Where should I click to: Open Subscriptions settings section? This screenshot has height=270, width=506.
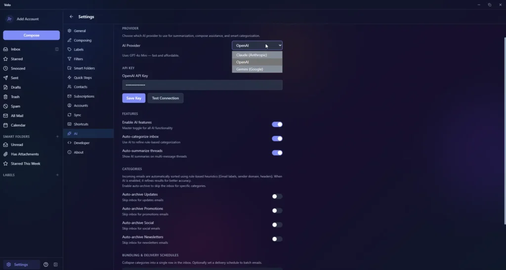coord(88,96)
